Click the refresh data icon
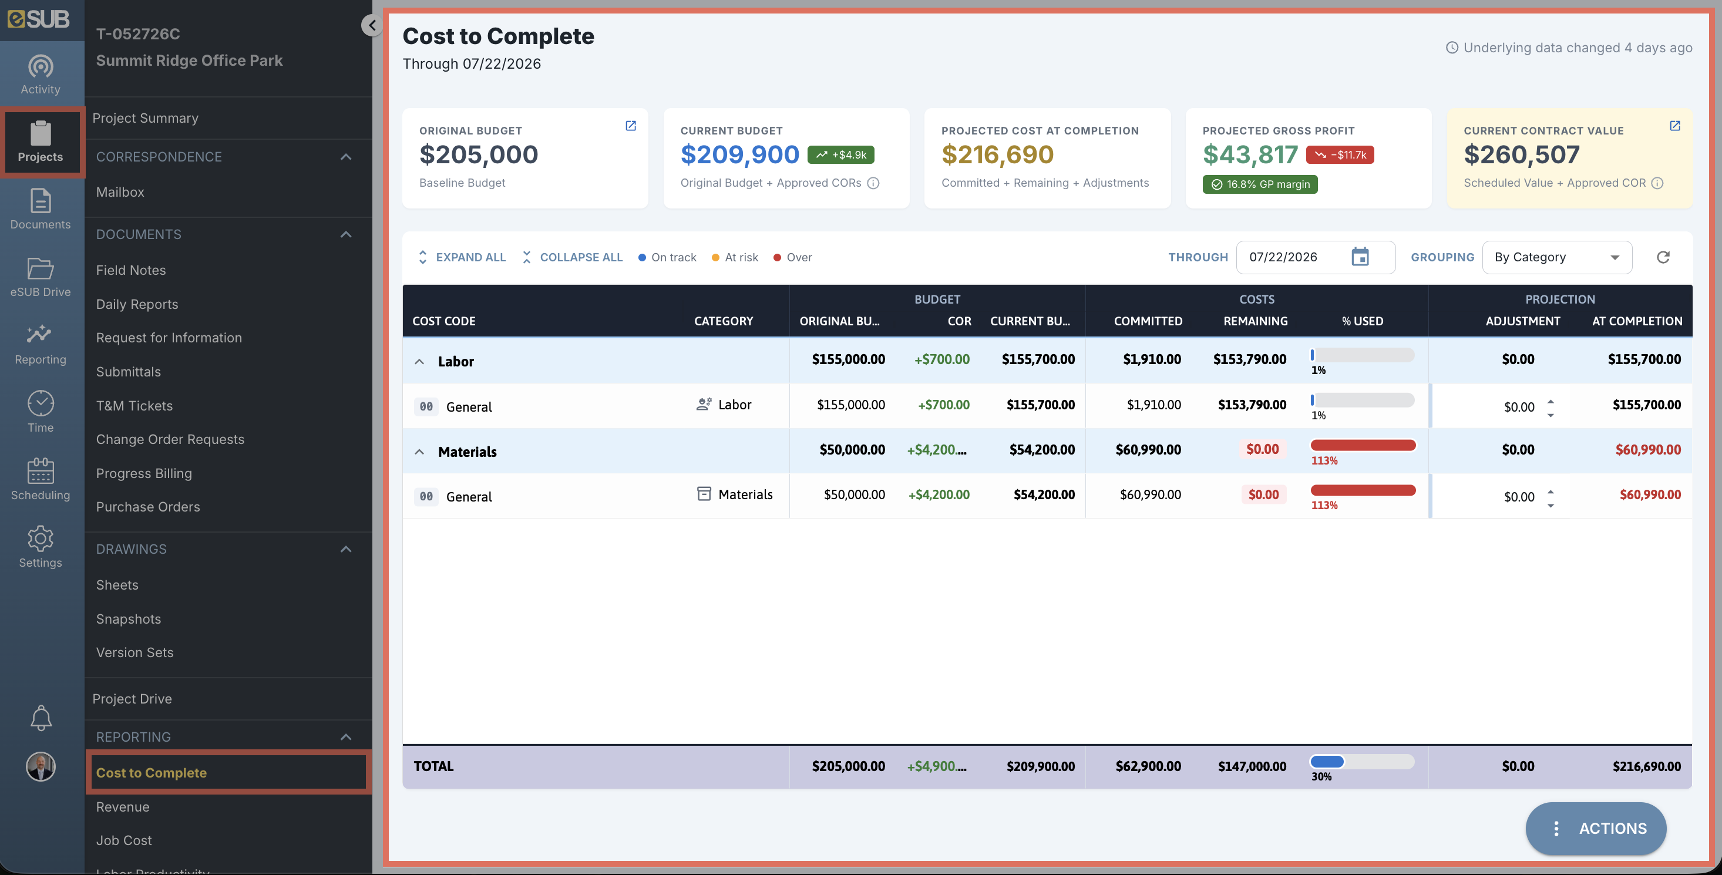 (x=1663, y=257)
